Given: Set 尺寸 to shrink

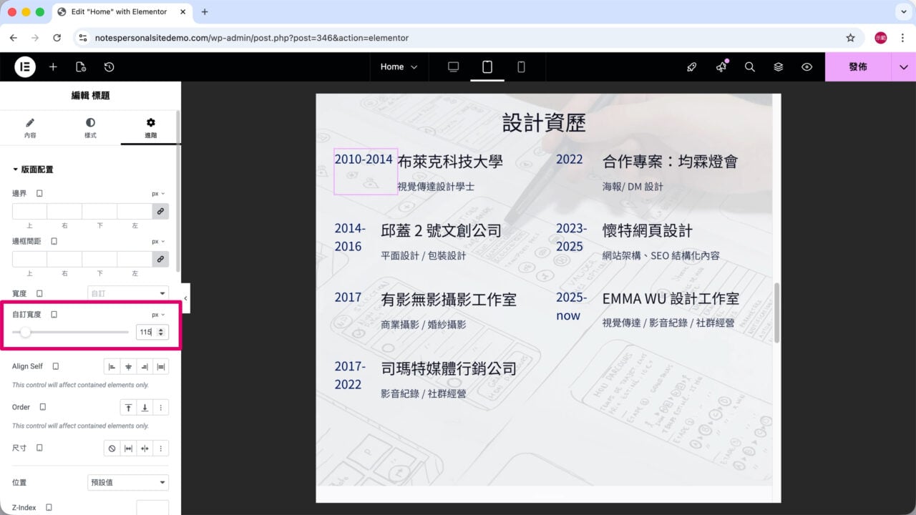Looking at the screenshot, I should [145, 448].
